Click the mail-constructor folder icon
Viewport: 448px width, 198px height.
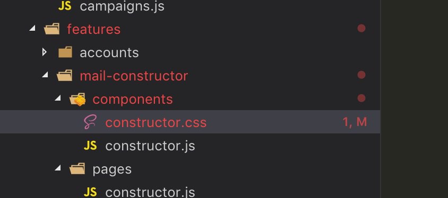(65, 76)
